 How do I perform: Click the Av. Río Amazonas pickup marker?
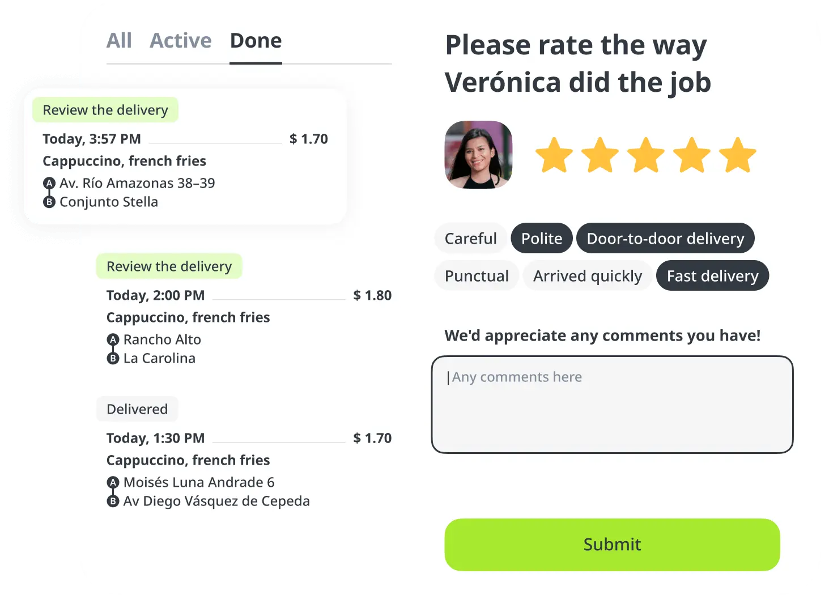coord(49,183)
